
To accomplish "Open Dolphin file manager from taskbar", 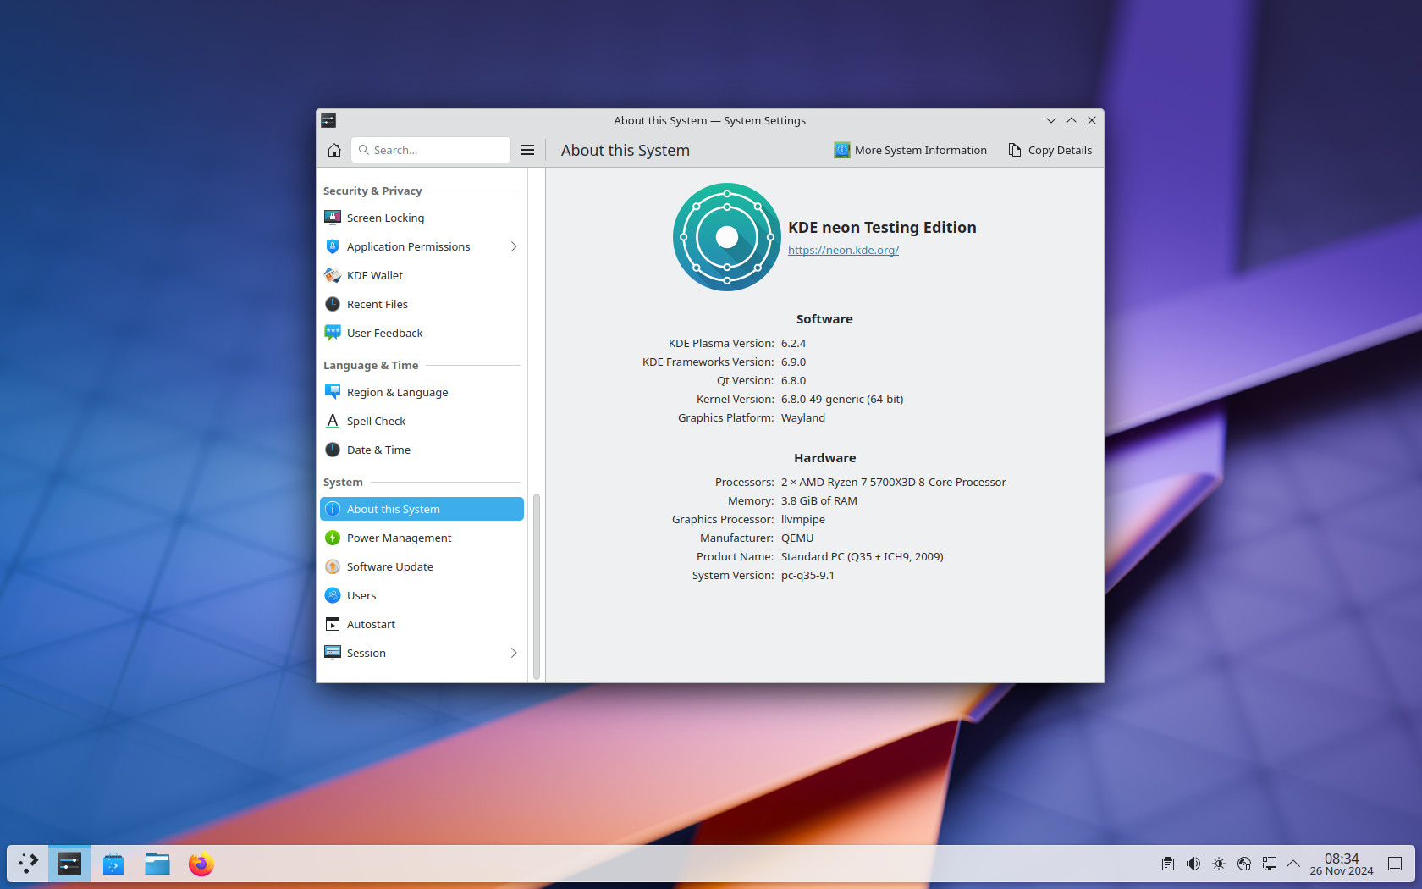I will pos(157,864).
